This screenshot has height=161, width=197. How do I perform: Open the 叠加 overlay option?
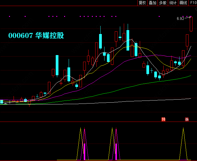click(x=152, y=3)
